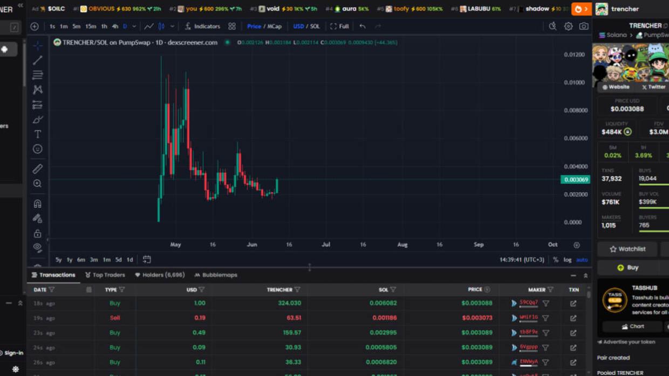Open maker address 59CQq7
669x376 pixels.
pyautogui.click(x=529, y=303)
